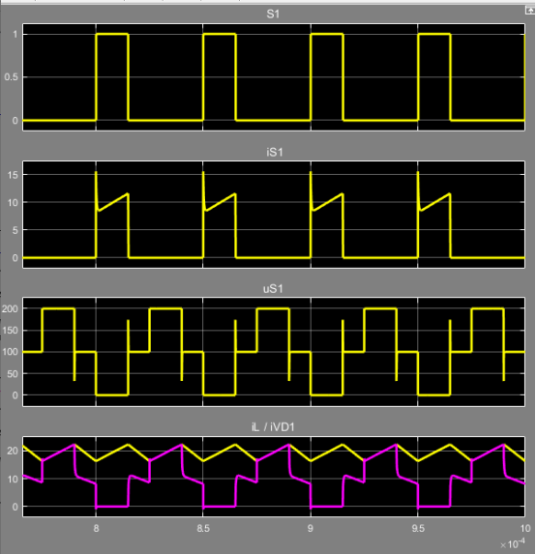
Task: Click the x-axis tick label 10
Action: tap(525, 529)
